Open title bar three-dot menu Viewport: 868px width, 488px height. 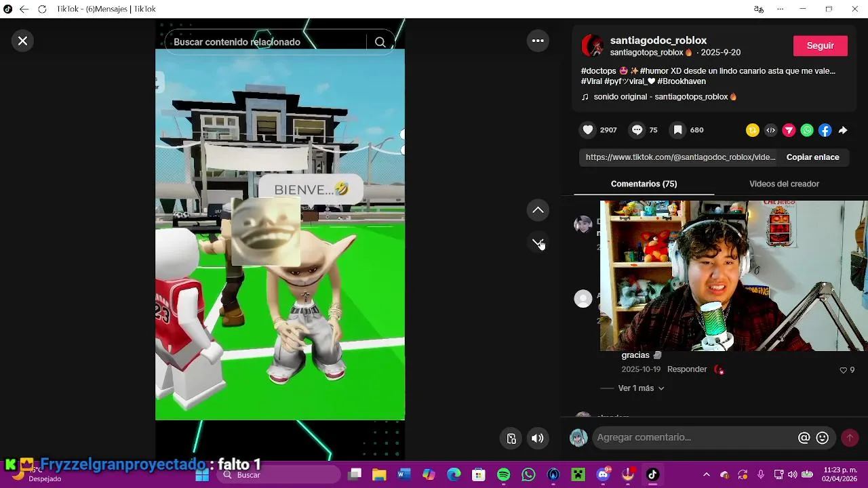click(x=781, y=9)
